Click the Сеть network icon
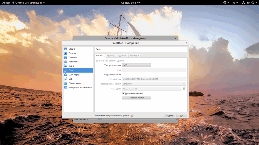259x145 pixels. point(66,70)
